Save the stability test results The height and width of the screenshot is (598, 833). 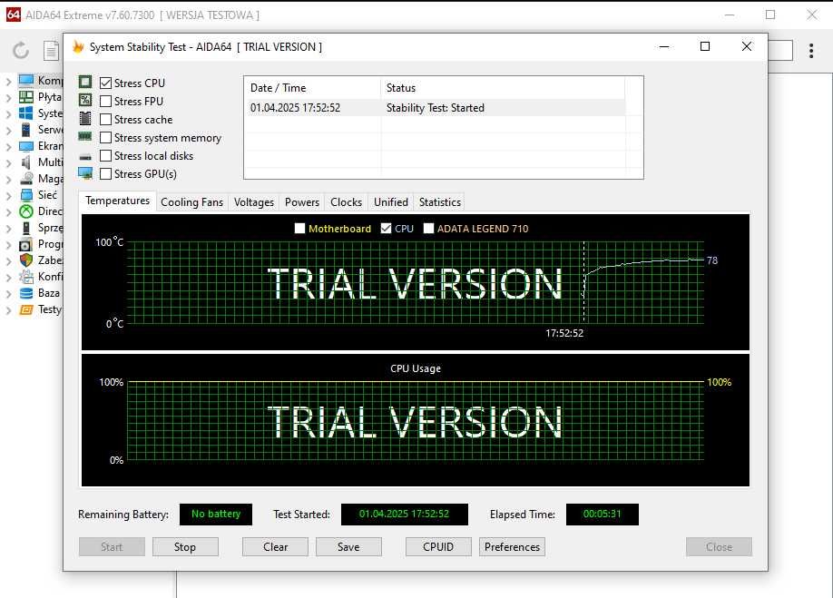pyautogui.click(x=348, y=547)
